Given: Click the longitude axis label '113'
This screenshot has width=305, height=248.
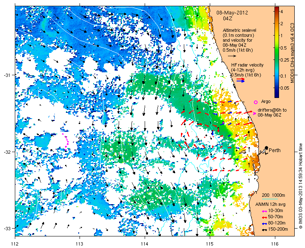Looking at the screenshot, I should click(80, 243).
